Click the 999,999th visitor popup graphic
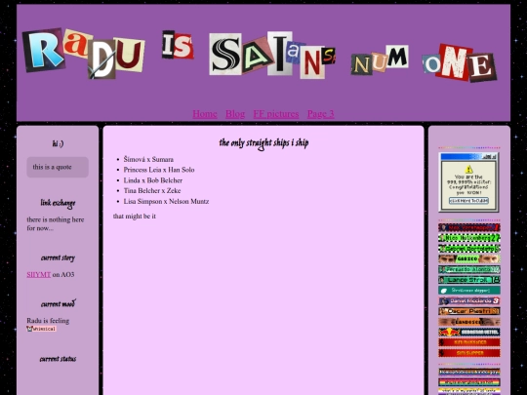Viewport: 527px width, 395px height. [468, 182]
